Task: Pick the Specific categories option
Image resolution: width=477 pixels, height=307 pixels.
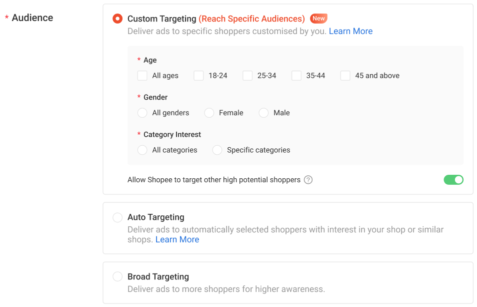Action: (x=217, y=150)
